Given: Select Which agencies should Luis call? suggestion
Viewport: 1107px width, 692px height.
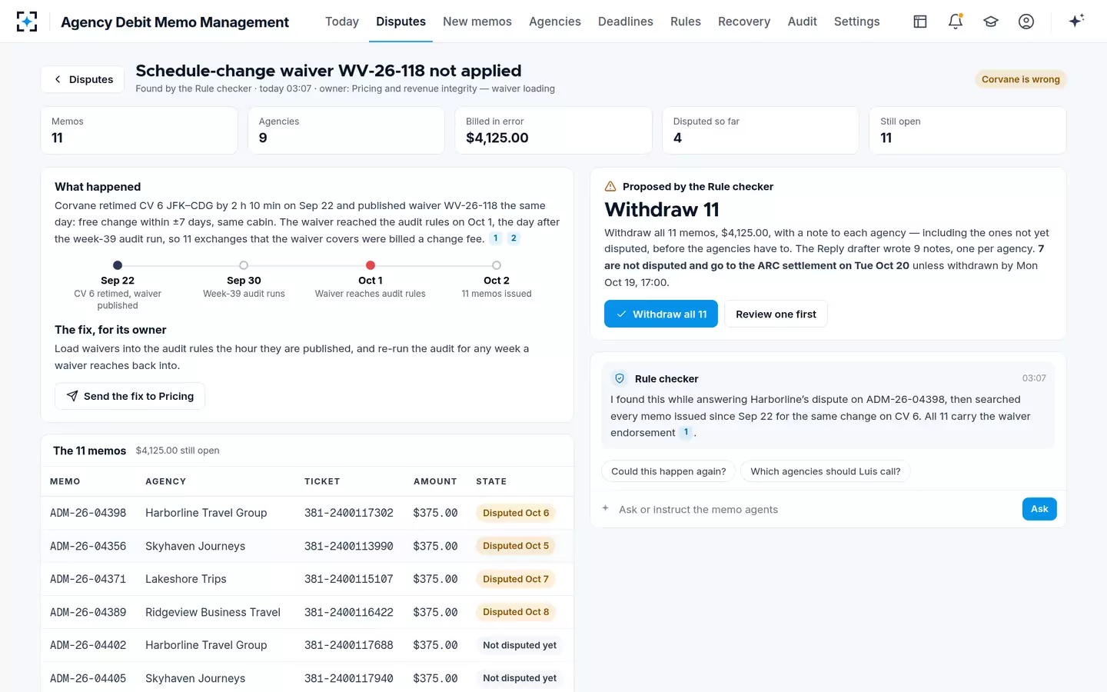Looking at the screenshot, I should [x=826, y=471].
